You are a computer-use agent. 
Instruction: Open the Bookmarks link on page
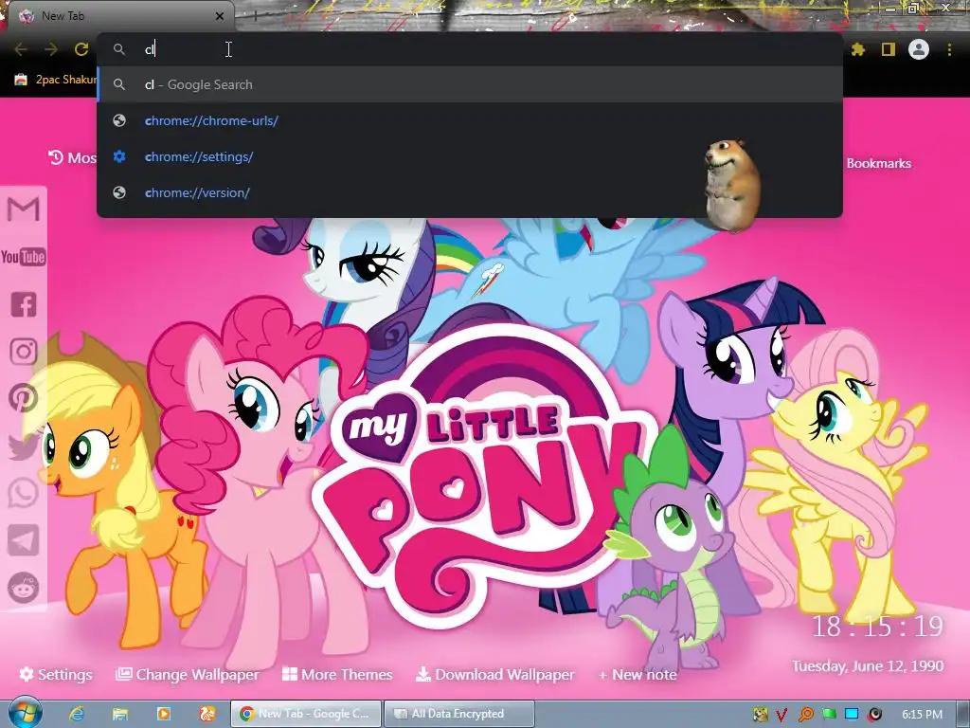click(x=878, y=163)
